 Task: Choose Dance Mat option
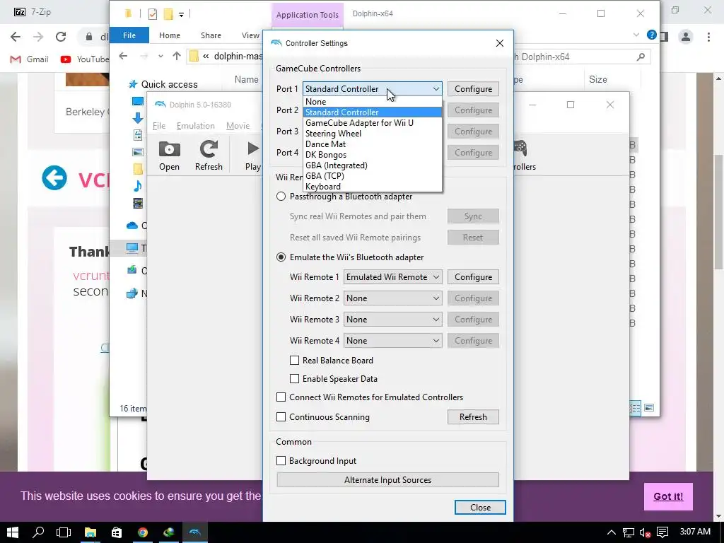372,144
